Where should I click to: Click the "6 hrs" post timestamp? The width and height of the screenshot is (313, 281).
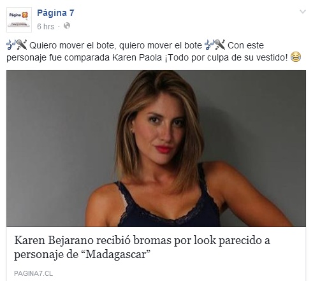46,27
